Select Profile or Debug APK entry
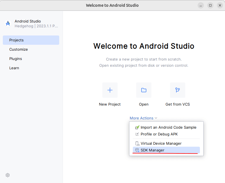Viewport: 225px width, 183px height. coord(166,134)
